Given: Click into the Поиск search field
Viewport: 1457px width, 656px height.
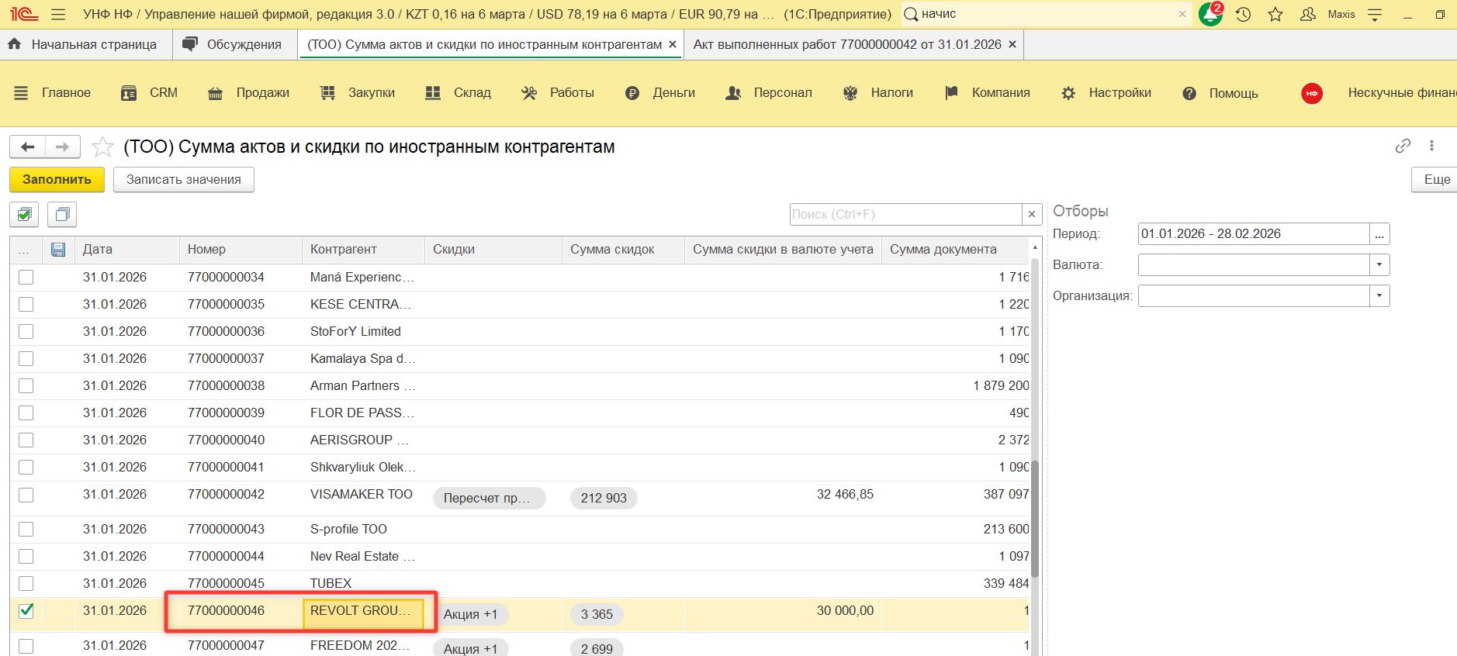Looking at the screenshot, I should tap(905, 215).
